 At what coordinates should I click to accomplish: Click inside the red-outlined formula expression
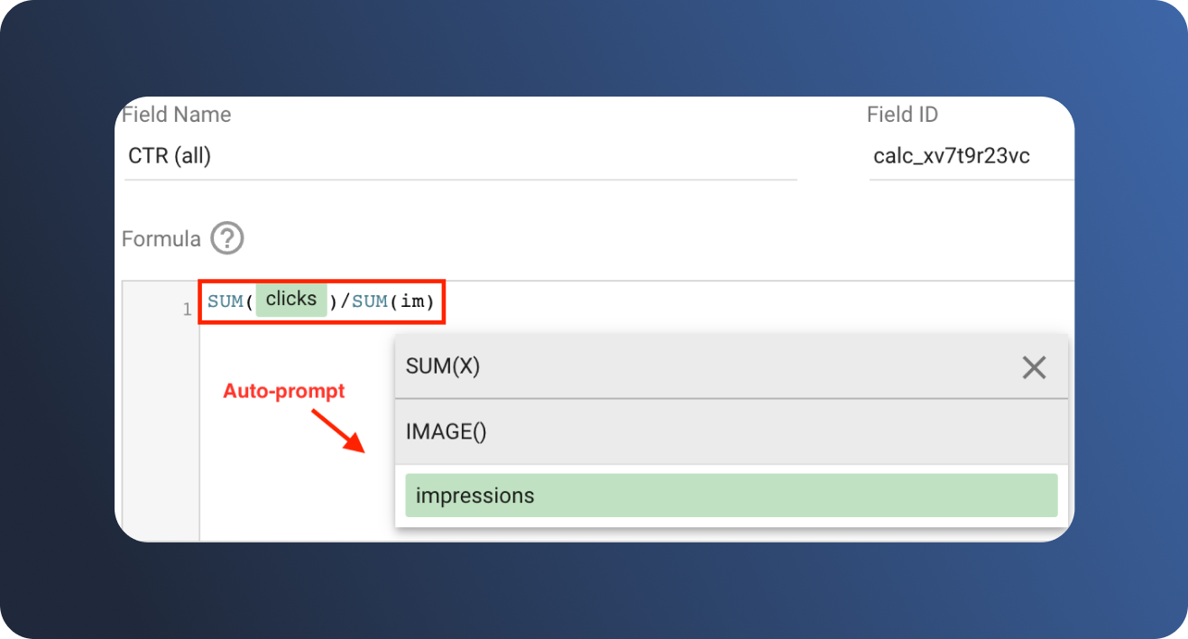320,301
